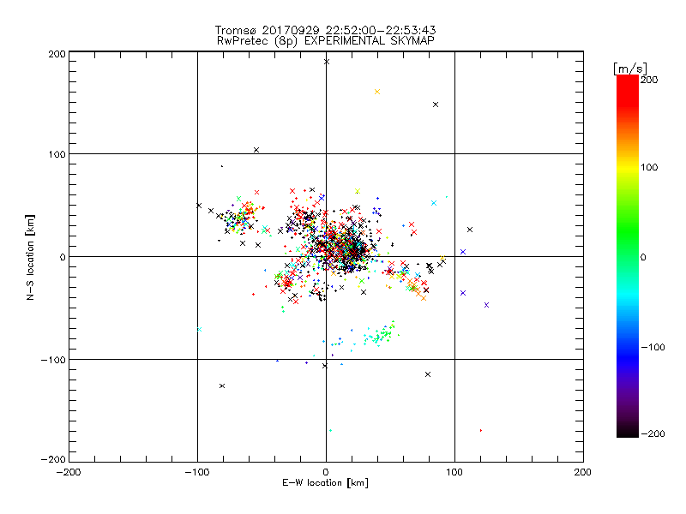This screenshot has height=514, width=686.
Task: Click the color bar's 0 m/s label
Action: [643, 257]
